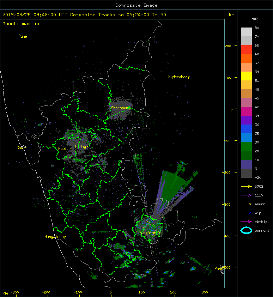Click the eburn legend label
The height and width of the screenshot is (297, 273).
260,204
